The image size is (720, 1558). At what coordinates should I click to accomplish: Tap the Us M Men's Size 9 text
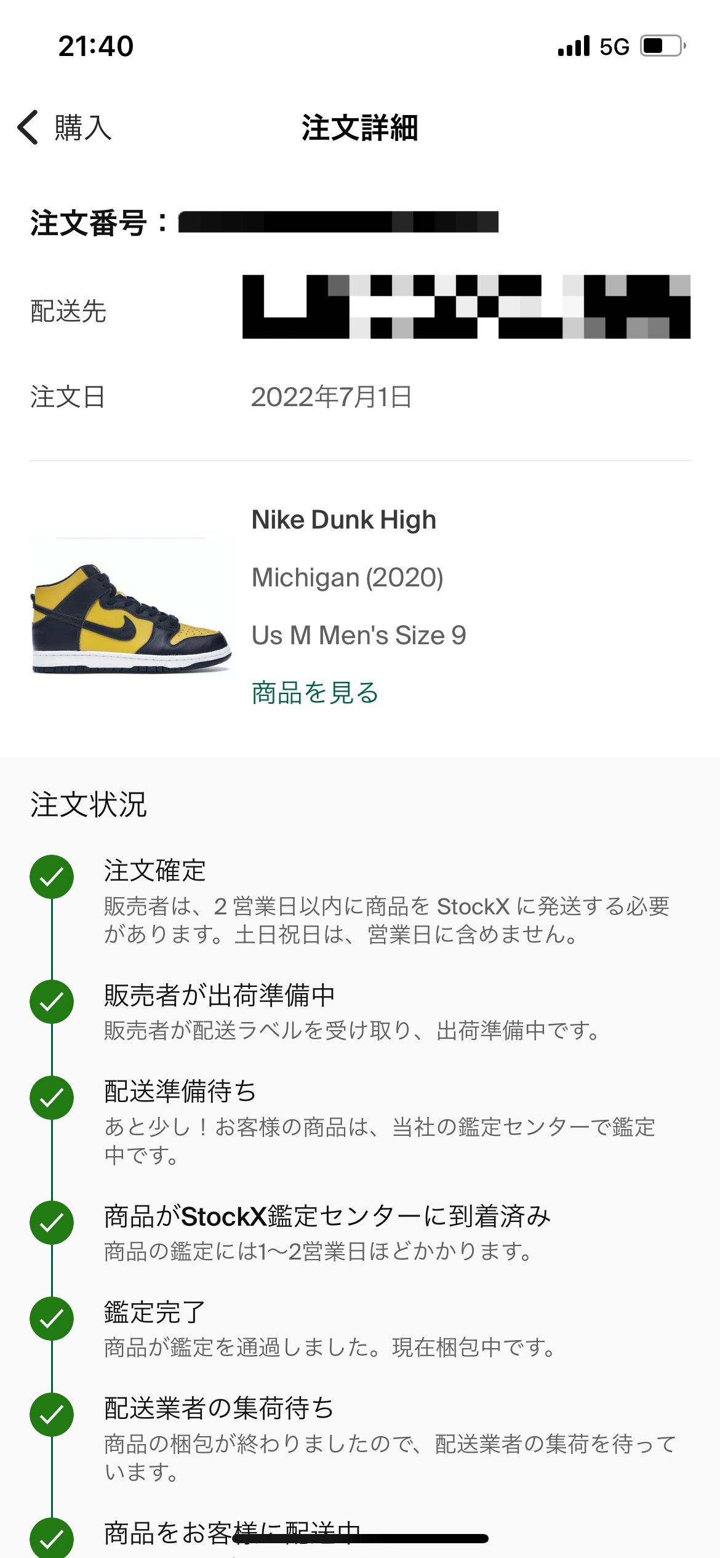click(359, 635)
